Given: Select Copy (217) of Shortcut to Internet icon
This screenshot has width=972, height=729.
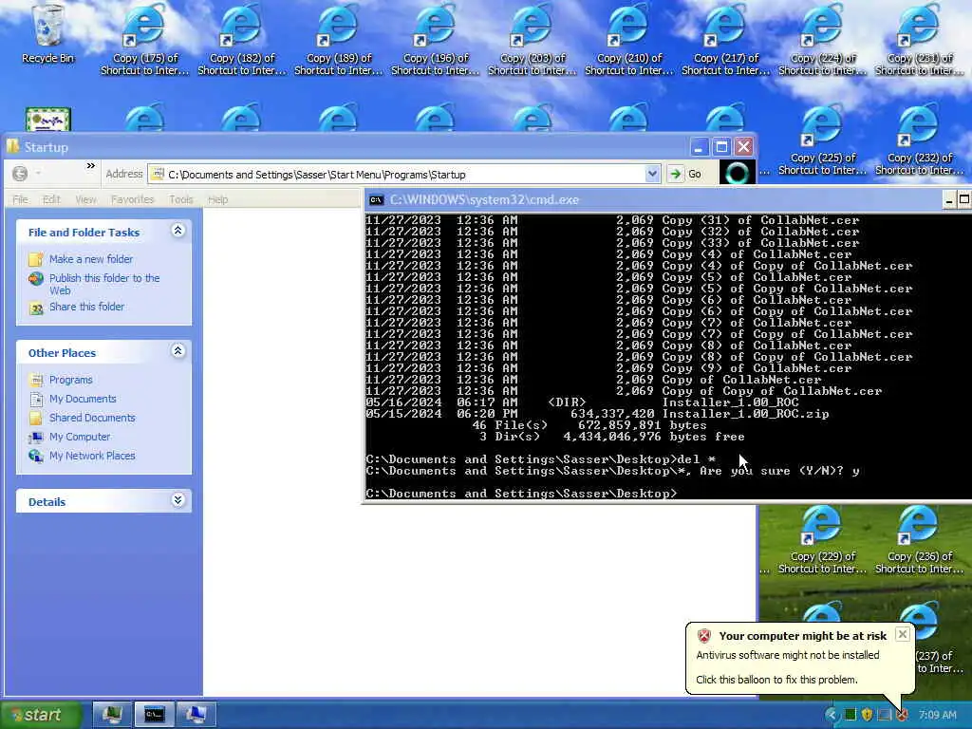Looking at the screenshot, I should pyautogui.click(x=725, y=40).
